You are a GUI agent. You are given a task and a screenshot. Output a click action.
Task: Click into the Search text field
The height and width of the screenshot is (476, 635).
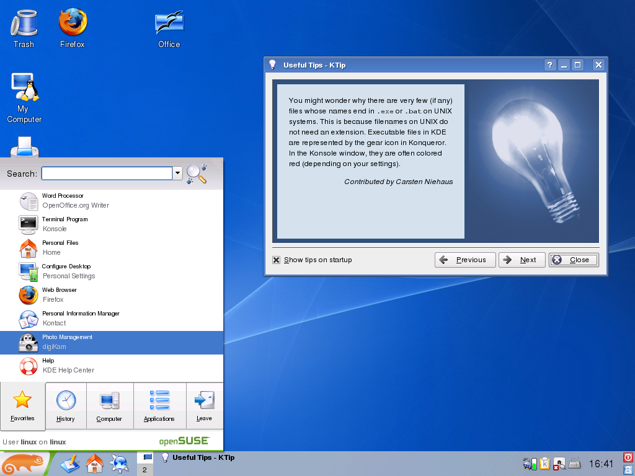click(x=107, y=174)
